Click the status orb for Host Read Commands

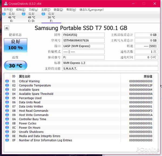point(7,111)
